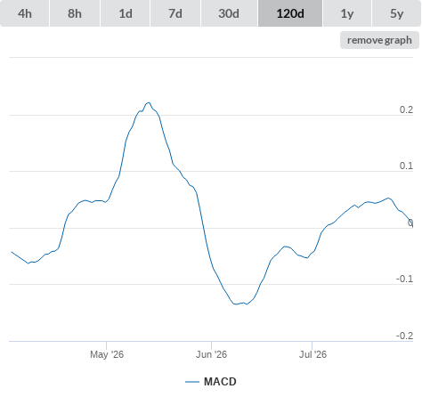422x405 pixels.
Task: Open the 1y time range view
Action: click(347, 13)
